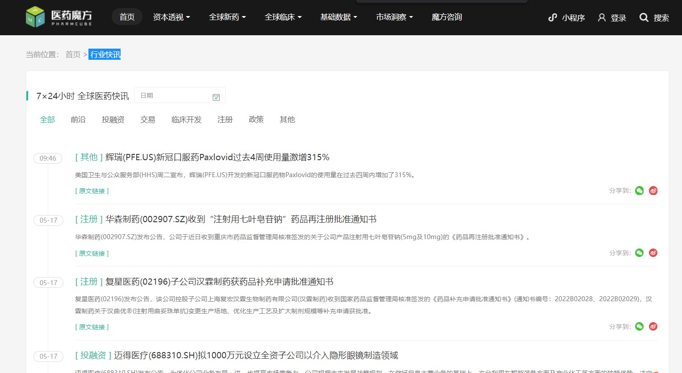Expand the 市场洞察 dropdown menu
682x373 pixels.
(x=394, y=17)
